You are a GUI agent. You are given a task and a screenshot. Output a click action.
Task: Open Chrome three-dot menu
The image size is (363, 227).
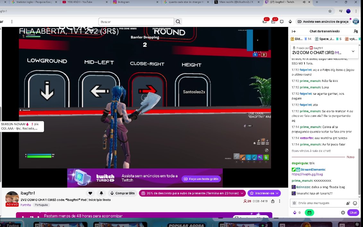(356, 11)
